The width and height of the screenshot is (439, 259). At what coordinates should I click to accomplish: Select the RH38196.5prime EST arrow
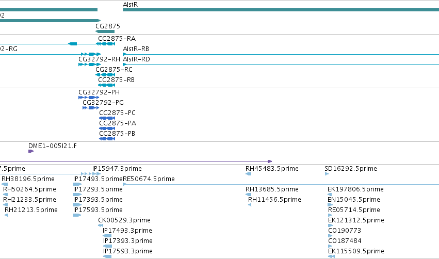(x=5, y=184)
